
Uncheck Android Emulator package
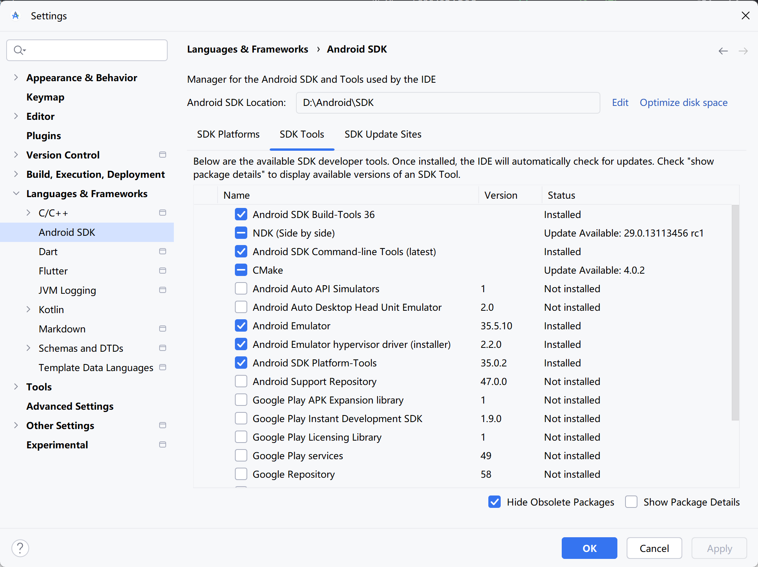241,325
